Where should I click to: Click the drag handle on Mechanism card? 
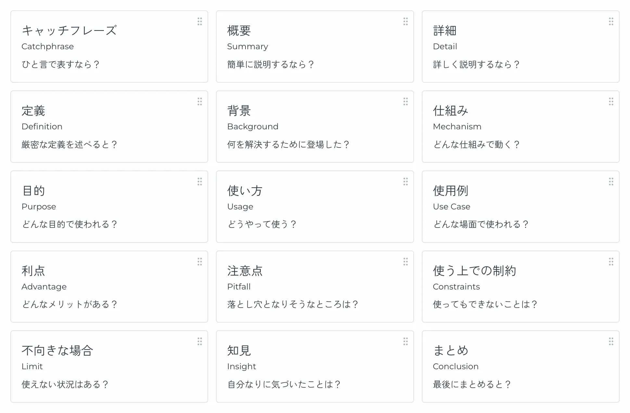tap(611, 101)
